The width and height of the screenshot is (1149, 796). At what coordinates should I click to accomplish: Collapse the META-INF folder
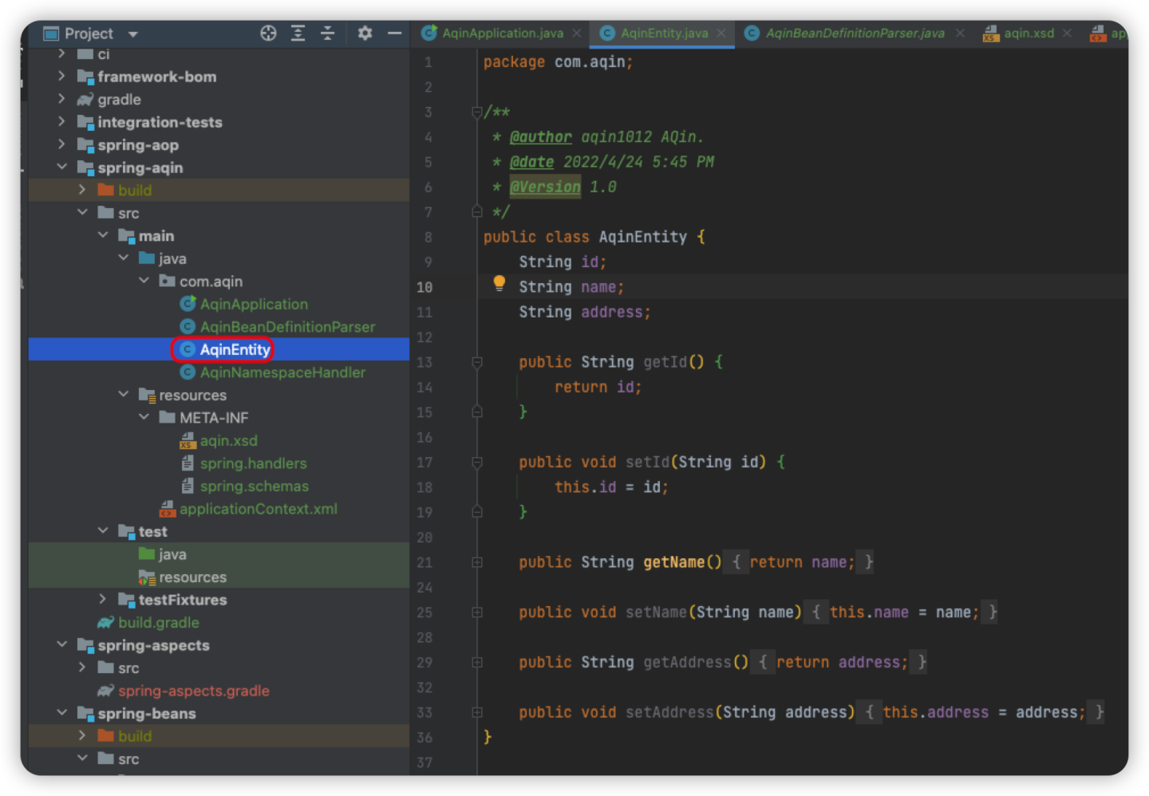tap(144, 417)
